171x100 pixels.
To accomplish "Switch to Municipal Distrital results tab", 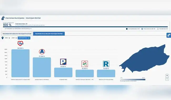I will (49, 34).
